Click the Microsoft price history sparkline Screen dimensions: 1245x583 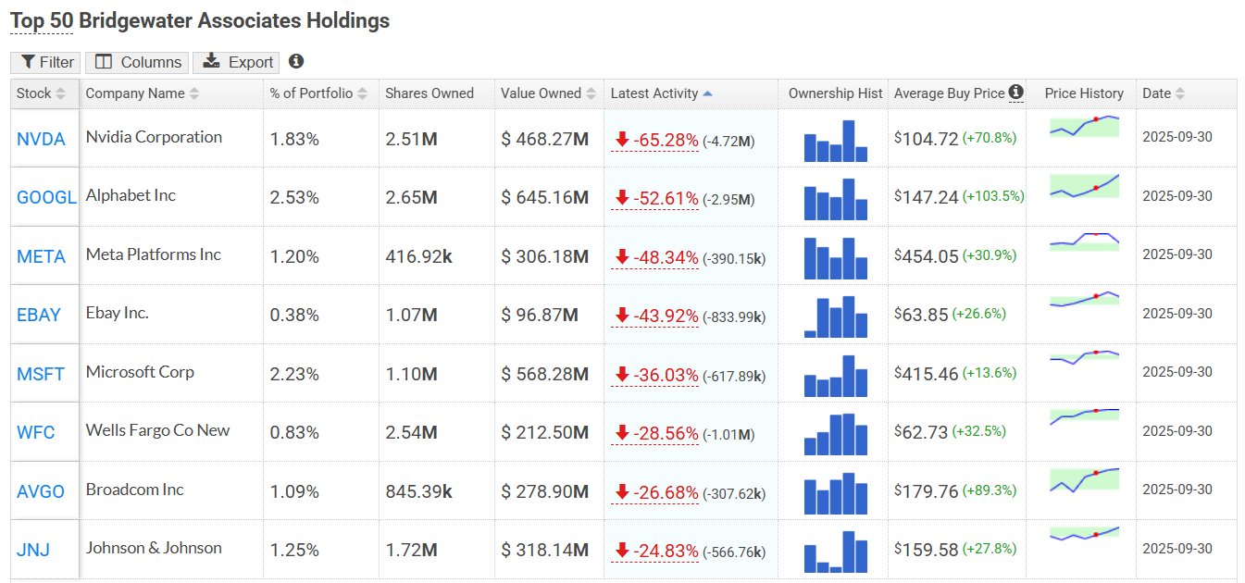point(1084,356)
